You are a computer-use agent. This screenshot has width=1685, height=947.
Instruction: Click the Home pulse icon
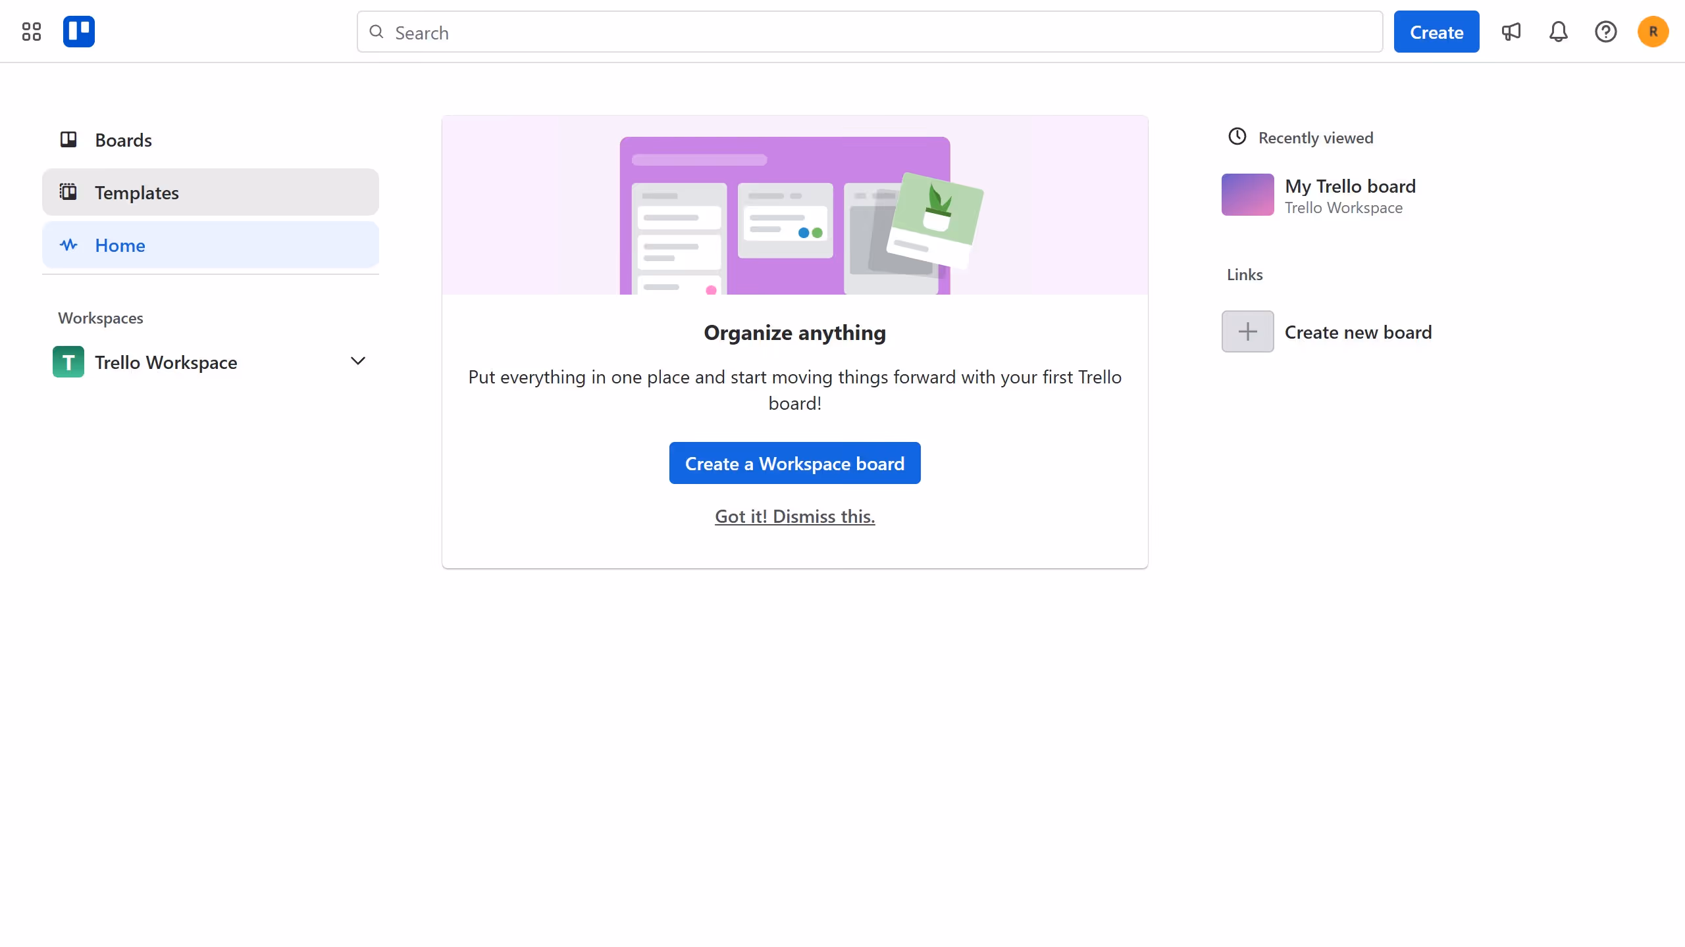[x=68, y=245]
